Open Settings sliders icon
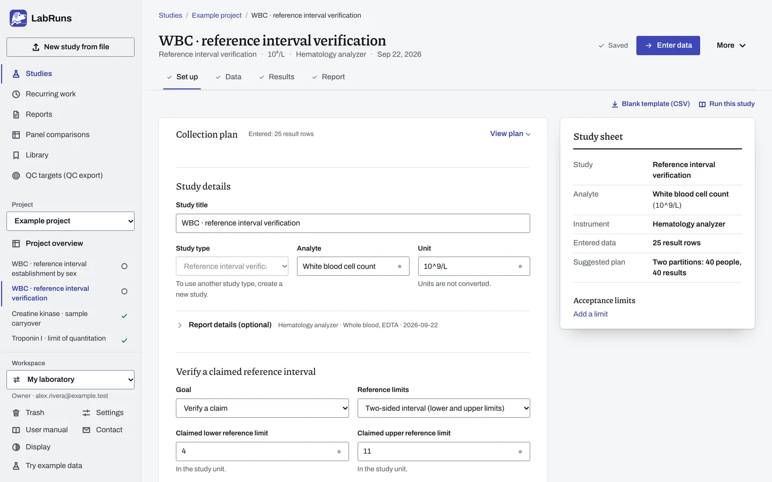Image resolution: width=772 pixels, height=482 pixels. (86, 413)
